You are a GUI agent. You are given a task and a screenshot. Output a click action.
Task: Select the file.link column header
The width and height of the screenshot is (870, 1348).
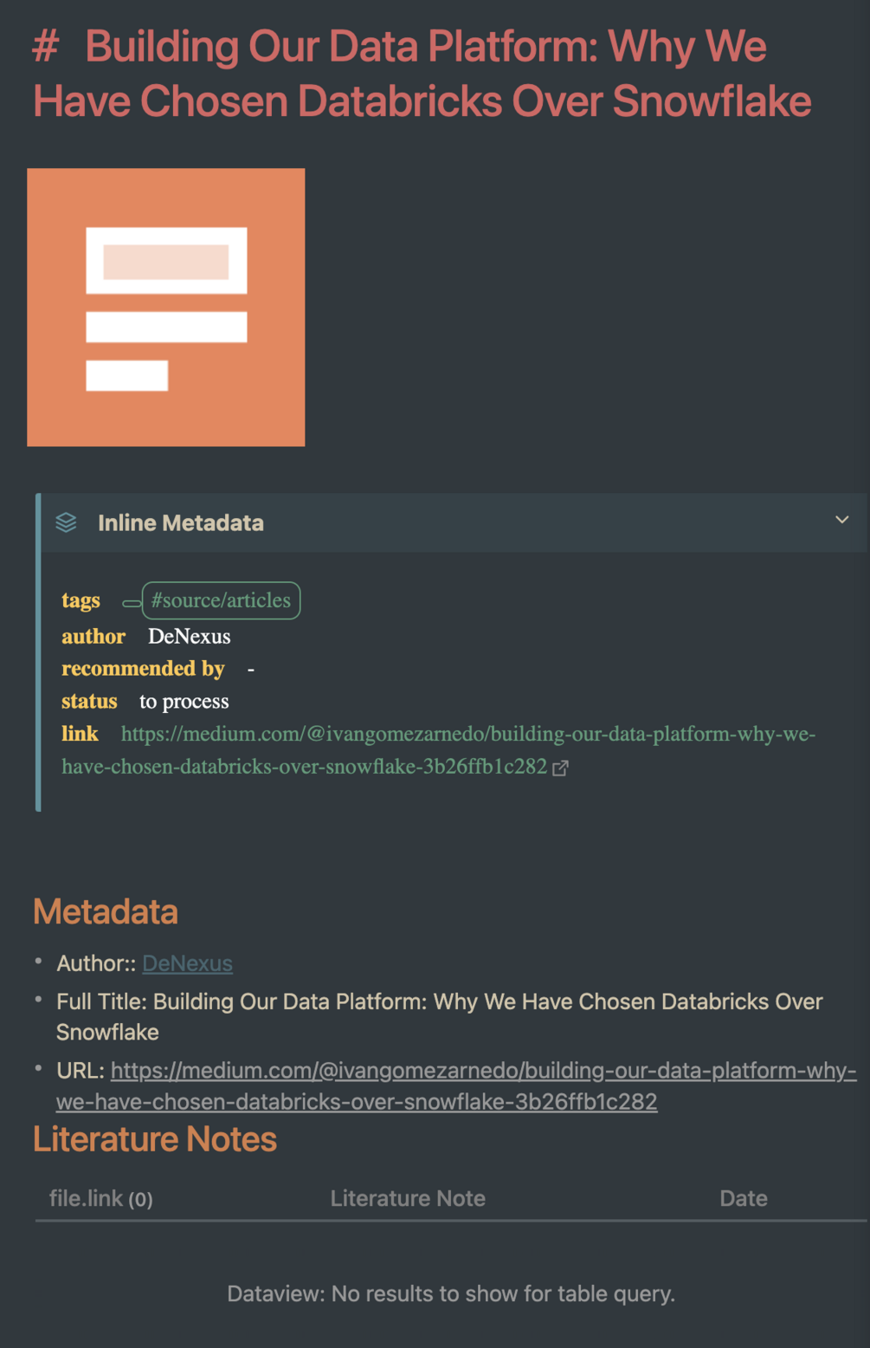click(x=100, y=1198)
